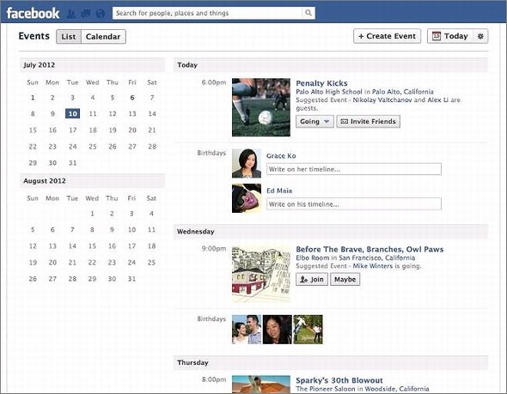Open the Elbo Room illustrated event thumbnail
The image size is (507, 394).
261,274
